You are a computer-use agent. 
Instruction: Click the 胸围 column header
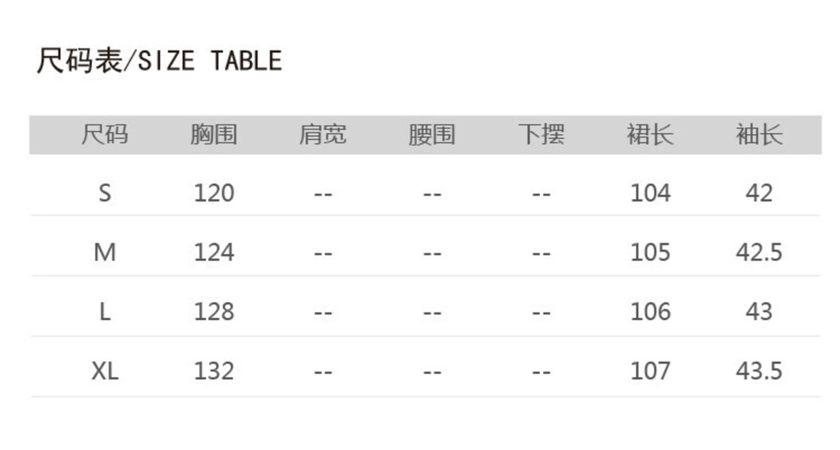214,135
